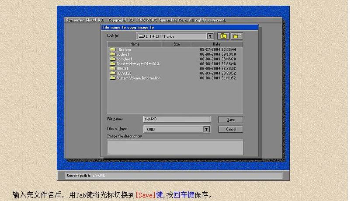Image resolution: width=351 pixels, height=201 pixels.
Task: Open the cdghost folder name
Action: pyautogui.click(x=123, y=54)
